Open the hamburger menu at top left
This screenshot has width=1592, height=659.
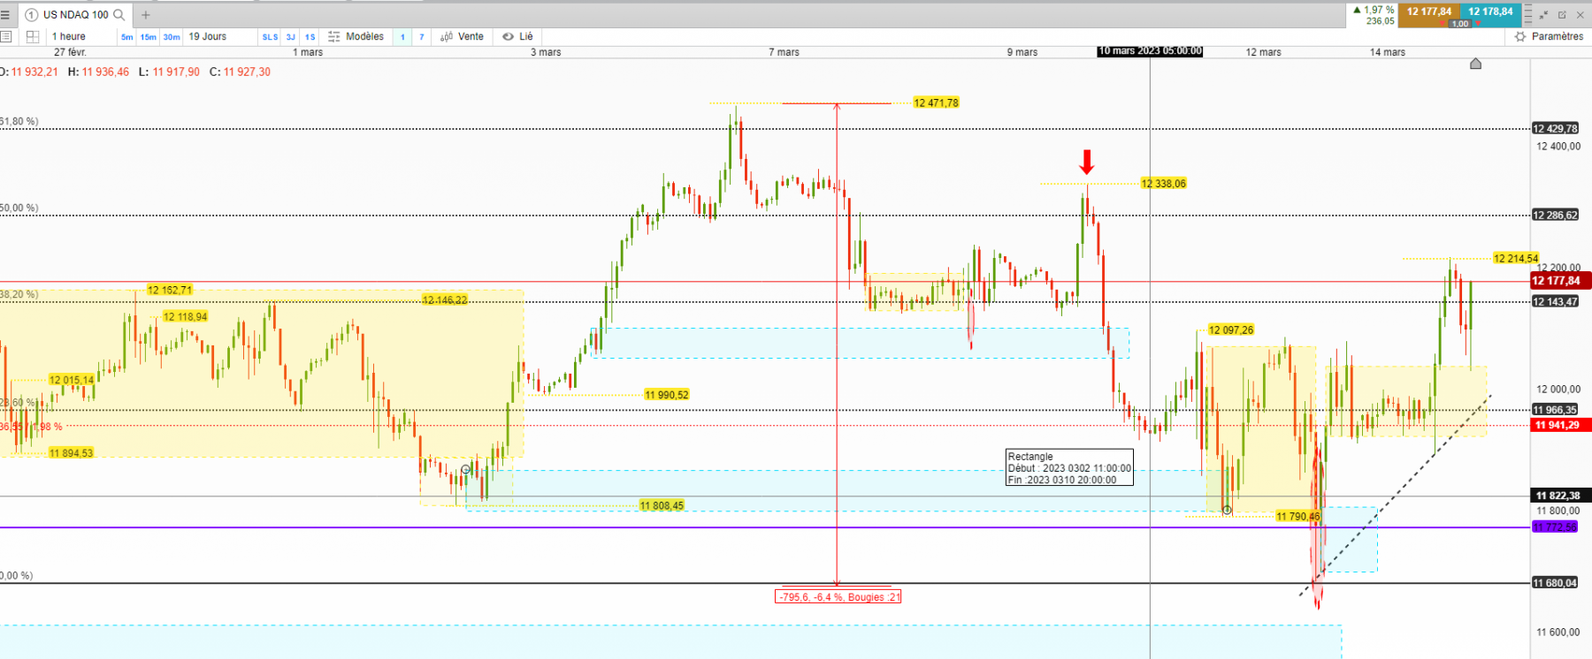click(x=5, y=15)
